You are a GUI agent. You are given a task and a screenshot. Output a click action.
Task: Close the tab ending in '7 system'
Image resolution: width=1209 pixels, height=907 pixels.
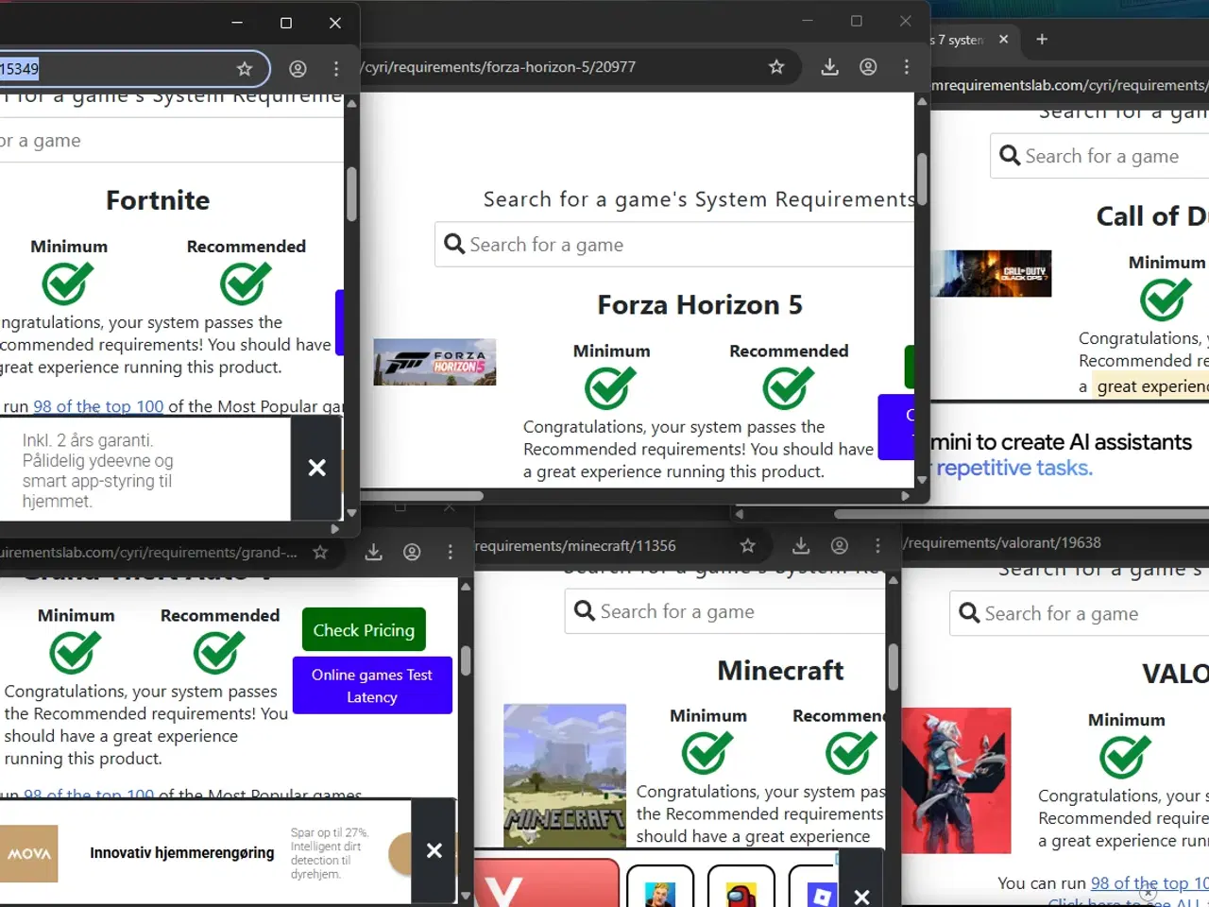pos(1003,40)
